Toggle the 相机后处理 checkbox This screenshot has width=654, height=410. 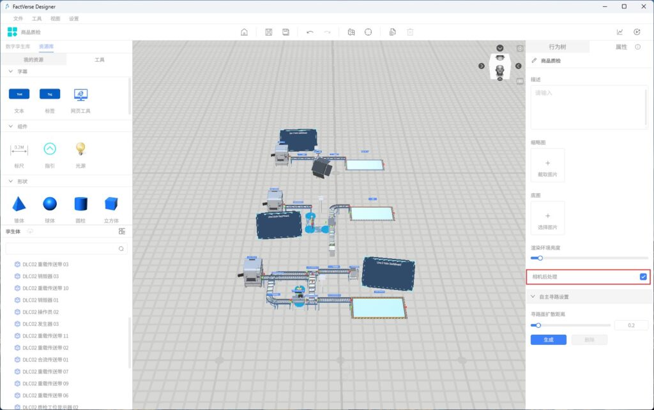(x=643, y=277)
